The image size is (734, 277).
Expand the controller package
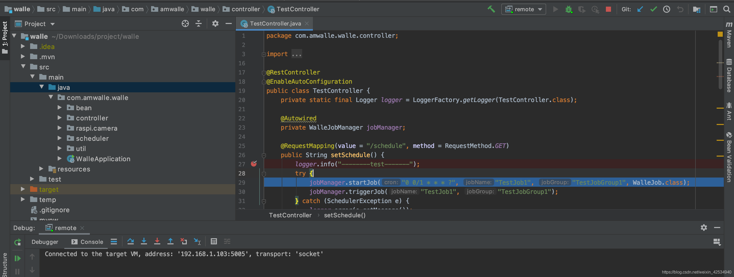click(59, 118)
